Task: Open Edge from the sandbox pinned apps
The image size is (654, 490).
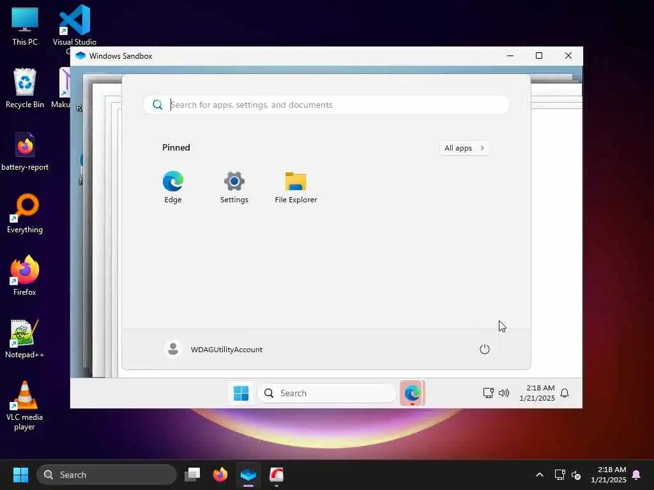Action: 172,187
